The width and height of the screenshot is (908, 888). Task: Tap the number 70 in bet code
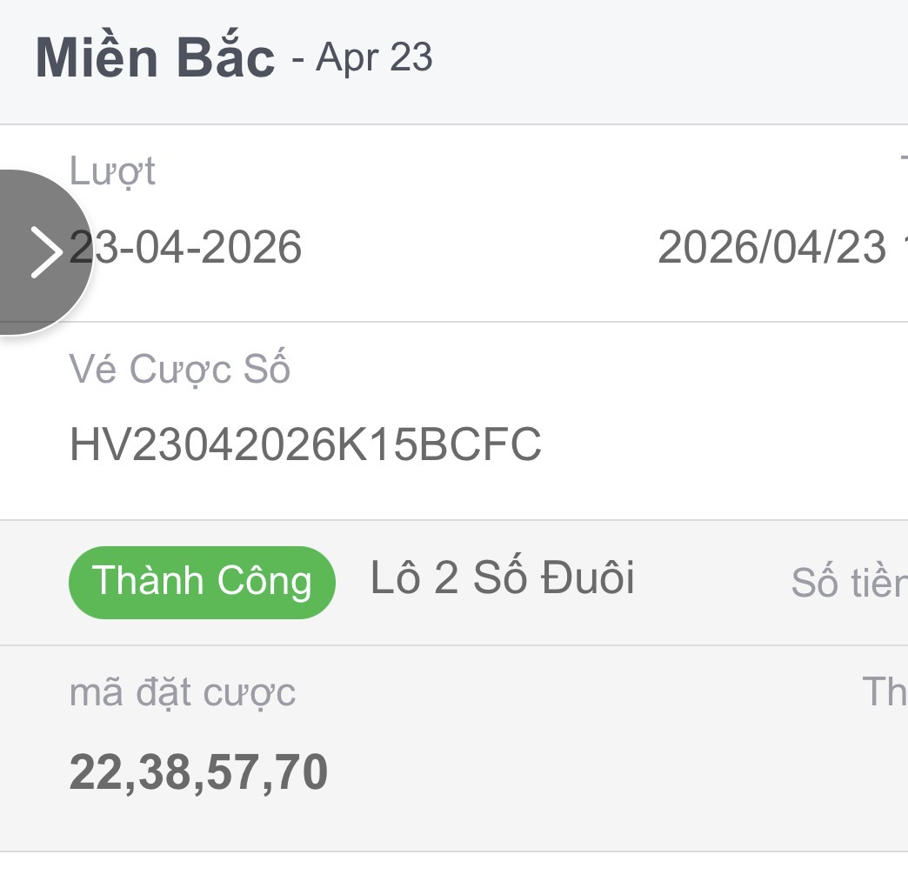(298, 772)
